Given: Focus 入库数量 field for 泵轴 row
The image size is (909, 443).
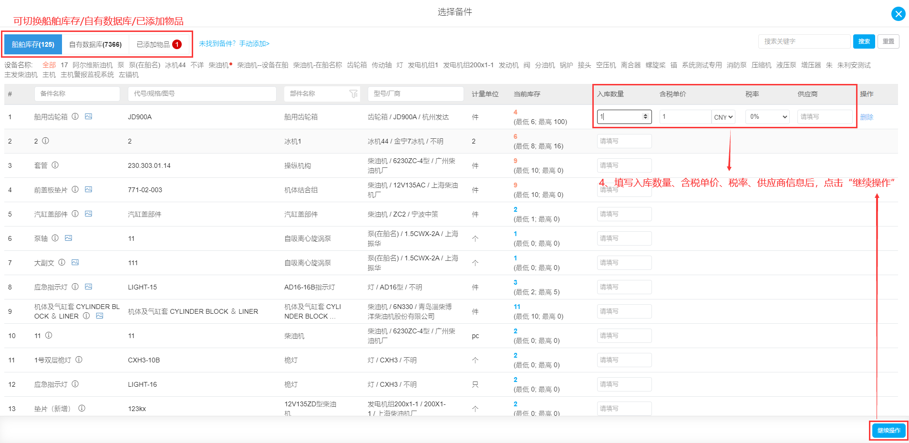Looking at the screenshot, I should [x=624, y=238].
